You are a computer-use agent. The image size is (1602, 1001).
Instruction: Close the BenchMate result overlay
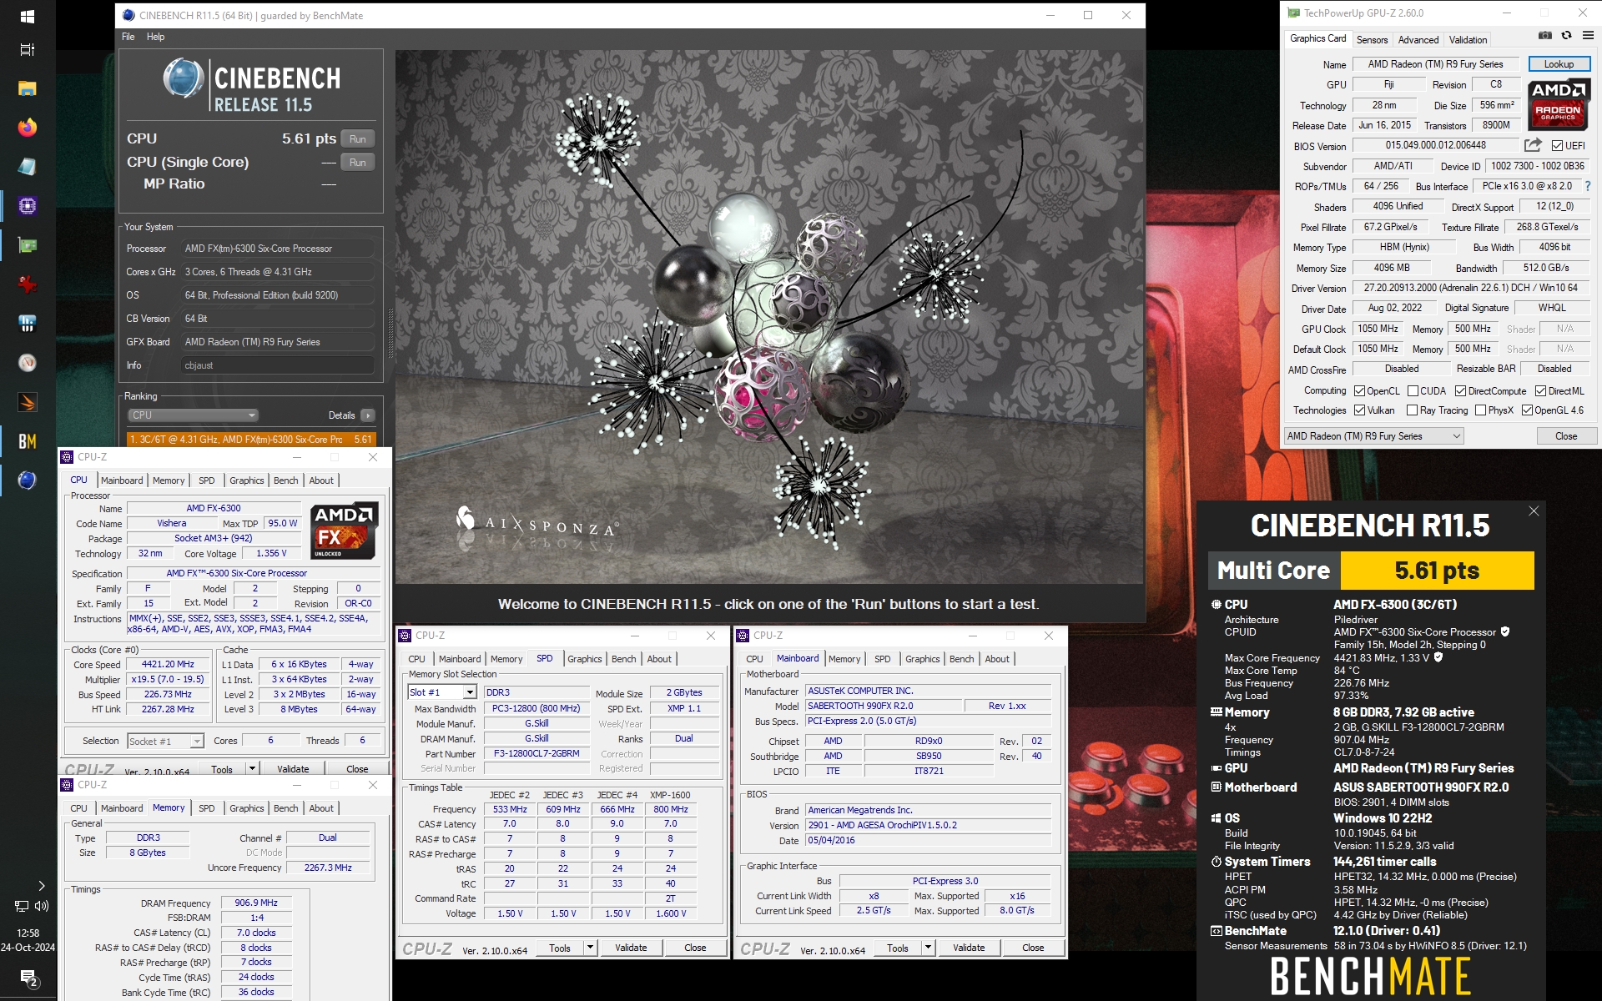pyautogui.click(x=1534, y=511)
